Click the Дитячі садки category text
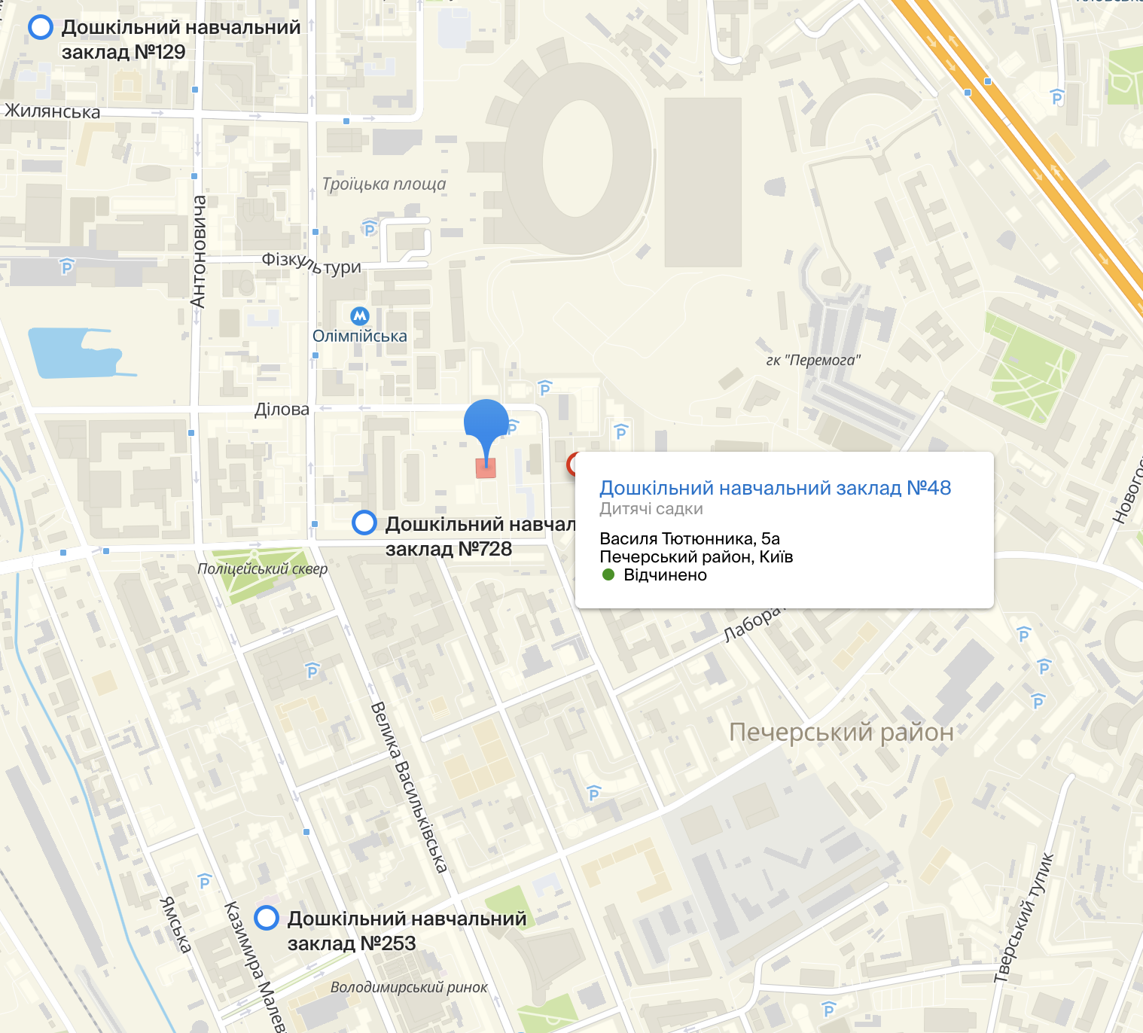The image size is (1143, 1033). [x=651, y=509]
